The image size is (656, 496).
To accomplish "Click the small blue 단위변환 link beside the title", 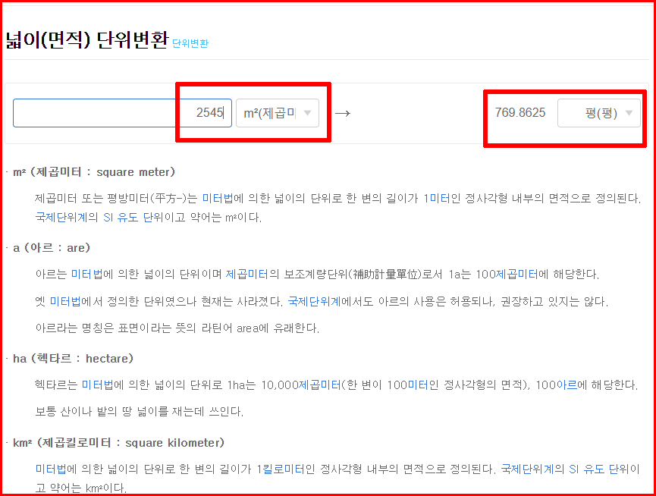I will coord(190,43).
